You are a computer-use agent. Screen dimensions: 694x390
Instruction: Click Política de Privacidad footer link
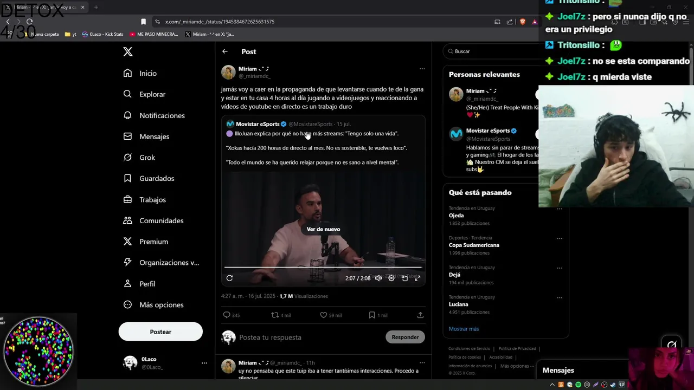(x=517, y=349)
